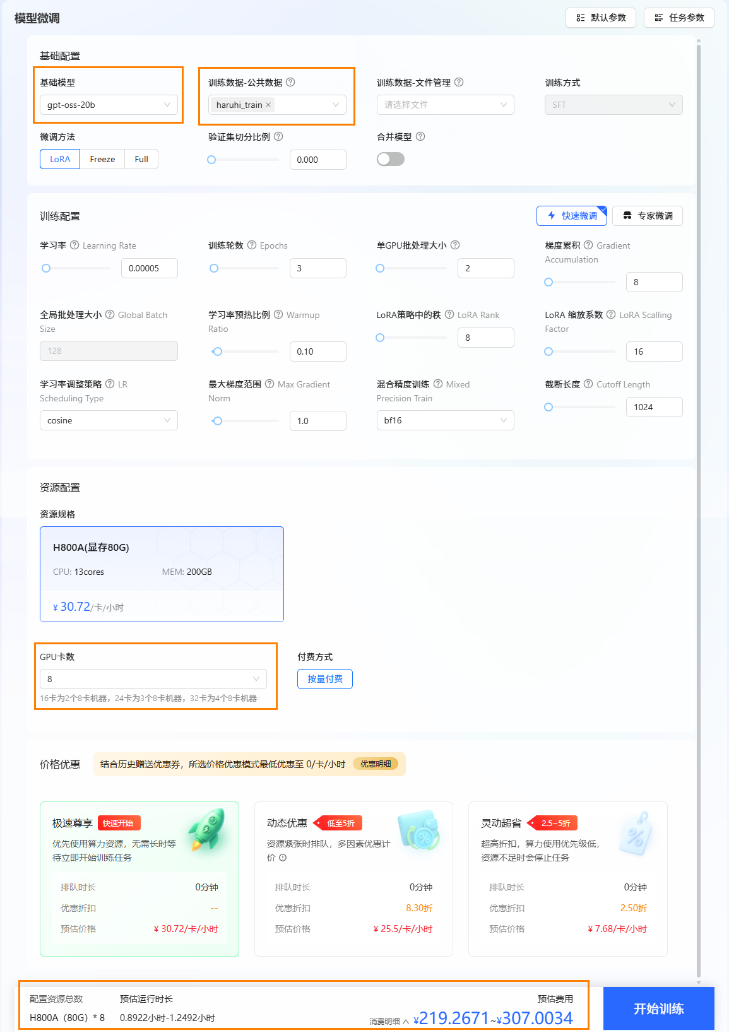Click help icon next to 梯度累积
This screenshot has height=1033, width=729.
point(588,245)
